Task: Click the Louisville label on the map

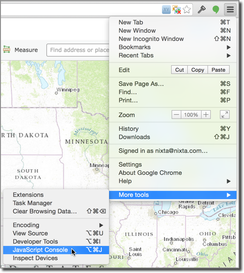Action: pyautogui.click(x=187, y=259)
